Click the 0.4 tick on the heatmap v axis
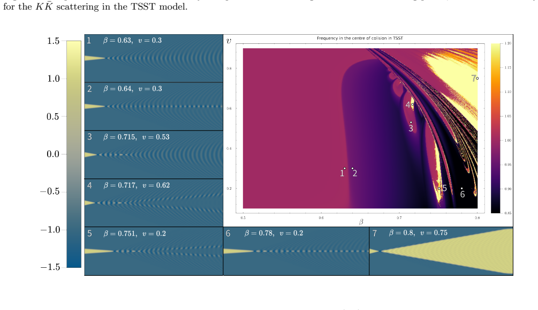This screenshot has height=310, width=538. (x=229, y=149)
